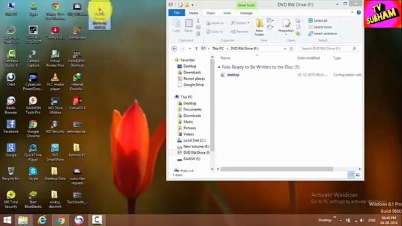Open Orbit downloader desktop icon

(11, 80)
